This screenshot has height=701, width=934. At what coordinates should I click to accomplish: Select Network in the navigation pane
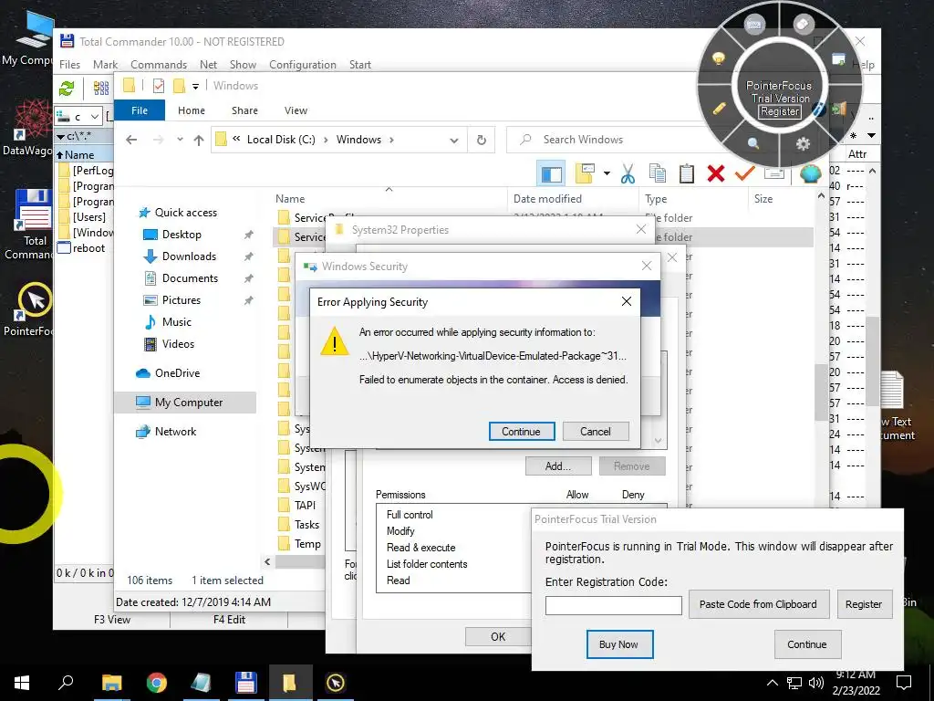[175, 432]
